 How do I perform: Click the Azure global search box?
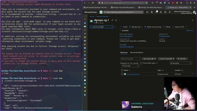123,12
